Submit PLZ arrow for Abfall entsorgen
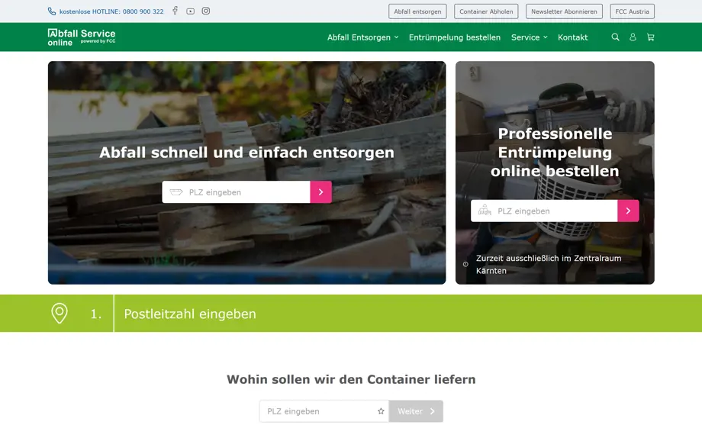702x438 pixels. [x=320, y=192]
